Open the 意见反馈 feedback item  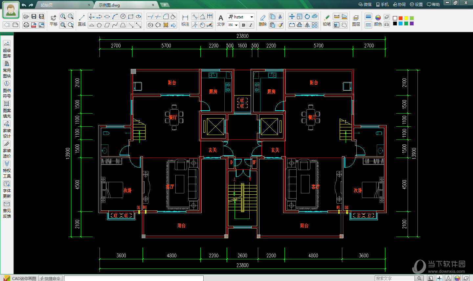[7, 209]
